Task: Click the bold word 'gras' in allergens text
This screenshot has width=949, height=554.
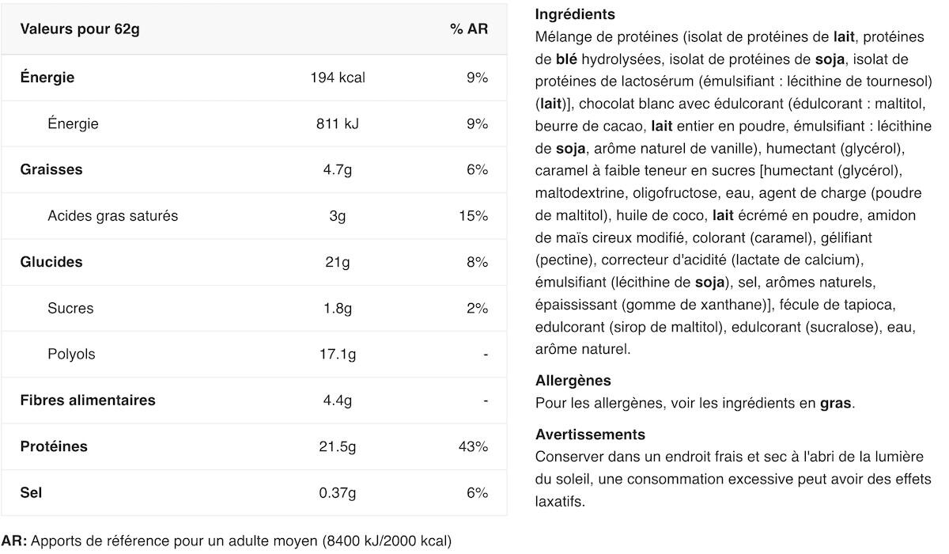Action: [x=835, y=404]
